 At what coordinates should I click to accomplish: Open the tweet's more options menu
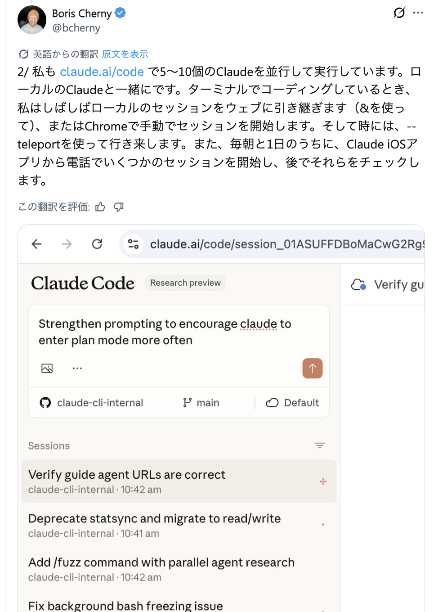[x=418, y=13]
